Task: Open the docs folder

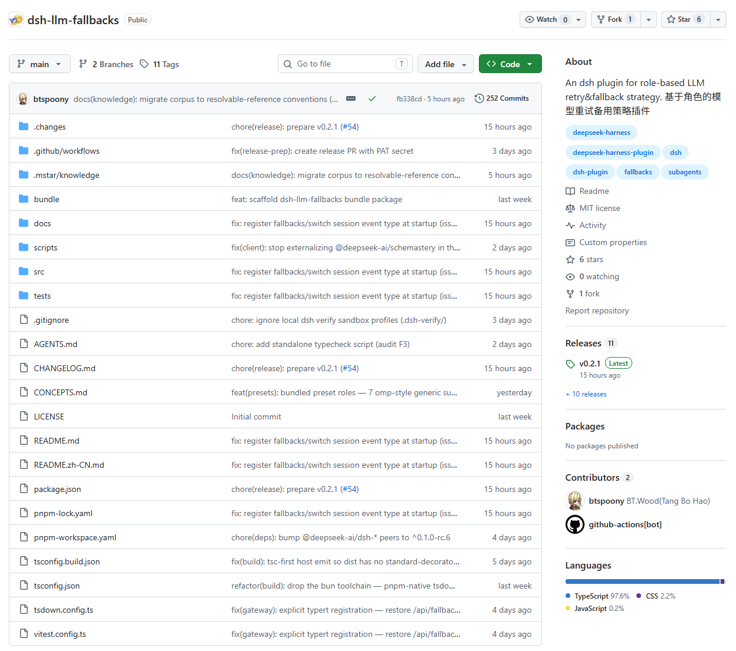Action: 42,223
